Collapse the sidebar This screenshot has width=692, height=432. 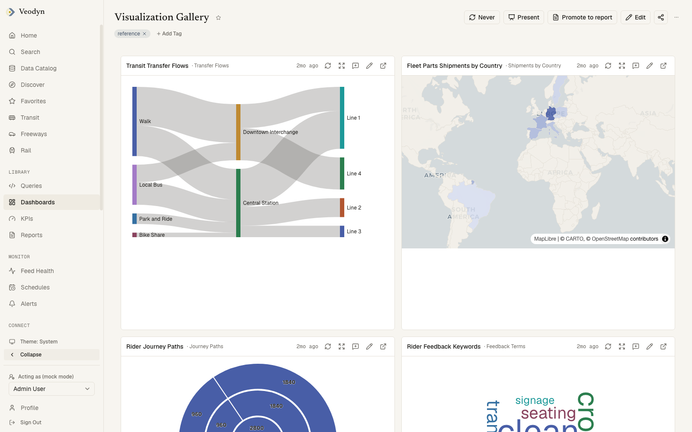[x=51, y=355]
